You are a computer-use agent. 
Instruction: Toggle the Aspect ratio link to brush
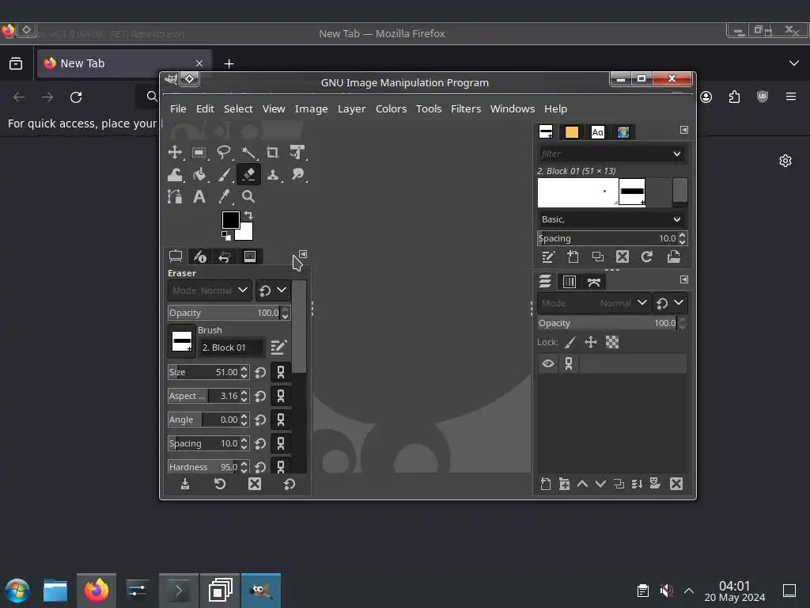click(281, 396)
